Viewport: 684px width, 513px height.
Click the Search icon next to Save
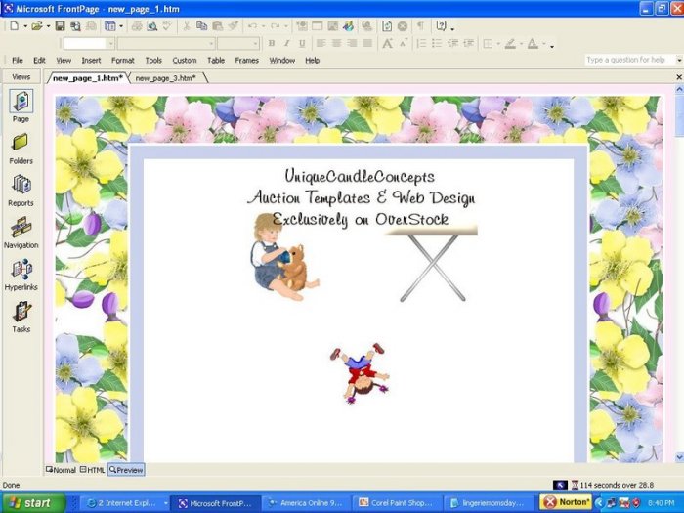click(75, 26)
